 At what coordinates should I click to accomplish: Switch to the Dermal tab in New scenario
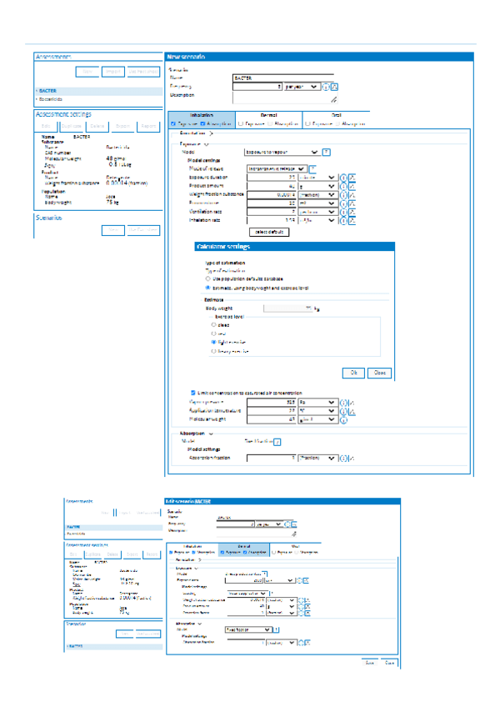point(268,115)
